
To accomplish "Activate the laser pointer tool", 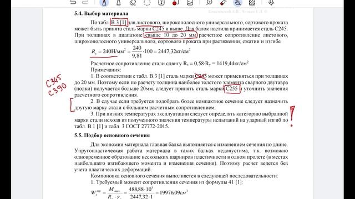I will (x=224, y=2).
